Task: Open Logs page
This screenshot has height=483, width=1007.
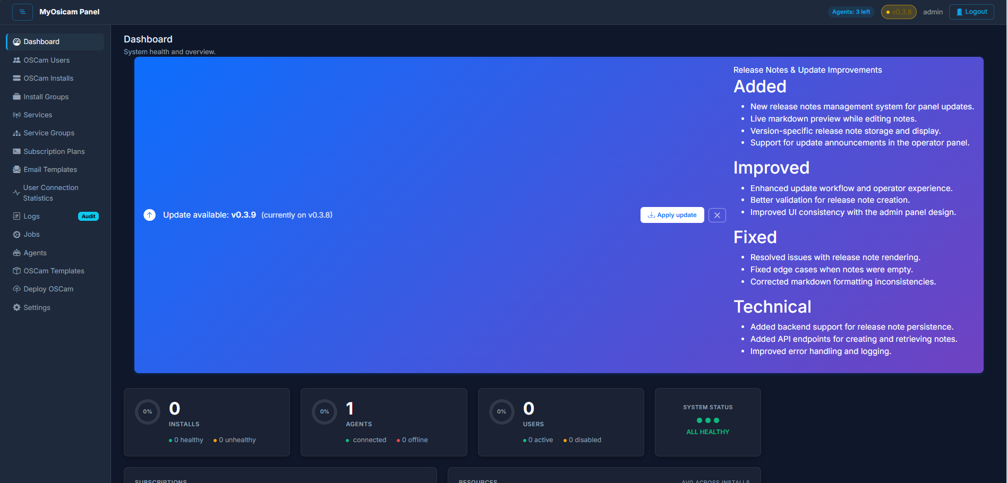Action: click(55, 216)
